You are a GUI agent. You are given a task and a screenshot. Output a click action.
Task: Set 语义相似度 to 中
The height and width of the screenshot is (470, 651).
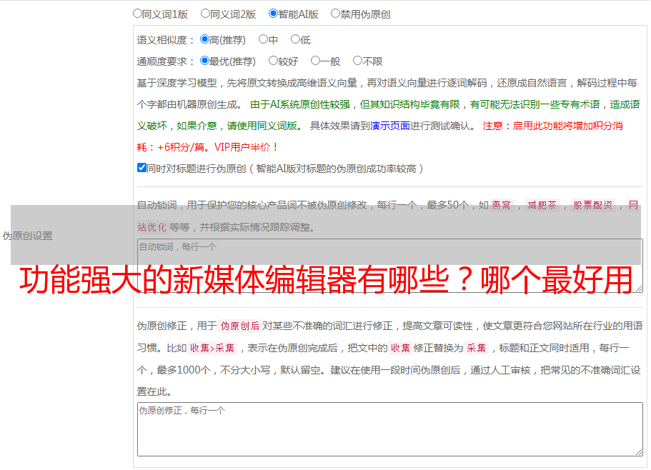pyautogui.click(x=263, y=39)
